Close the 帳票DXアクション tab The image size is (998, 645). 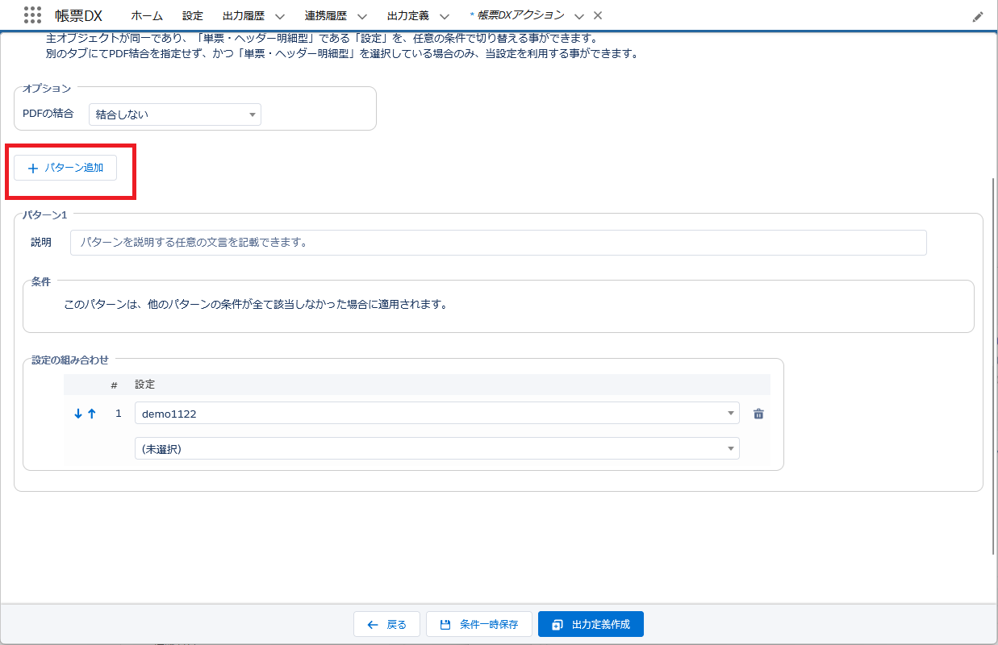[596, 15]
